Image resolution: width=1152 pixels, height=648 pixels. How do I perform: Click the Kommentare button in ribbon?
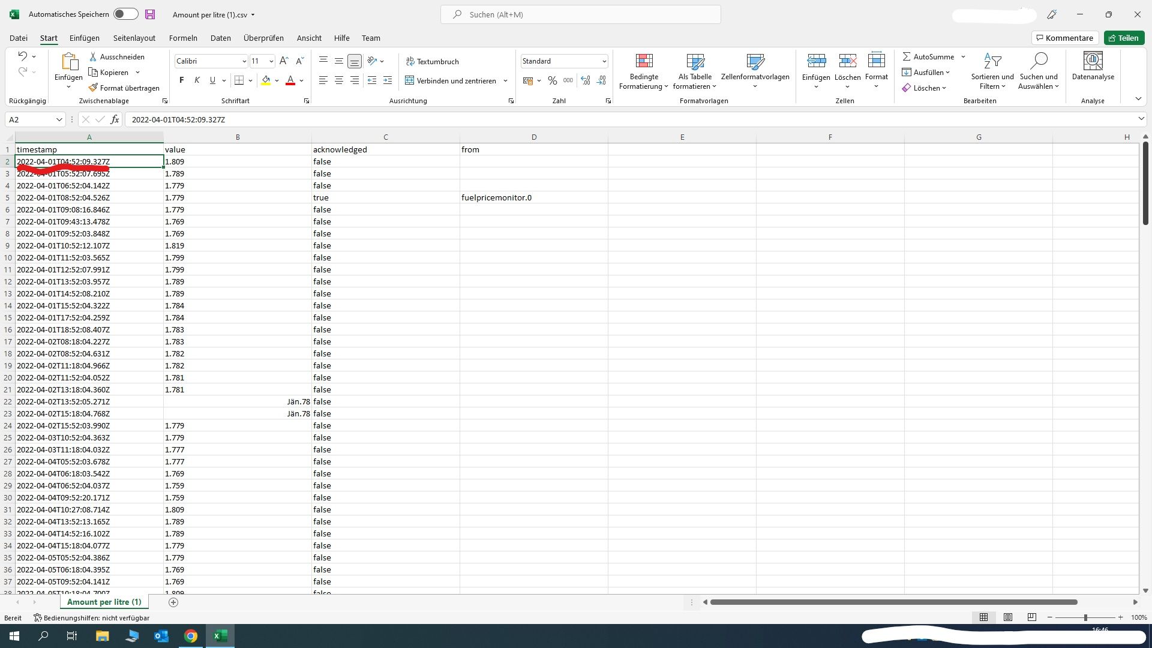click(1063, 37)
